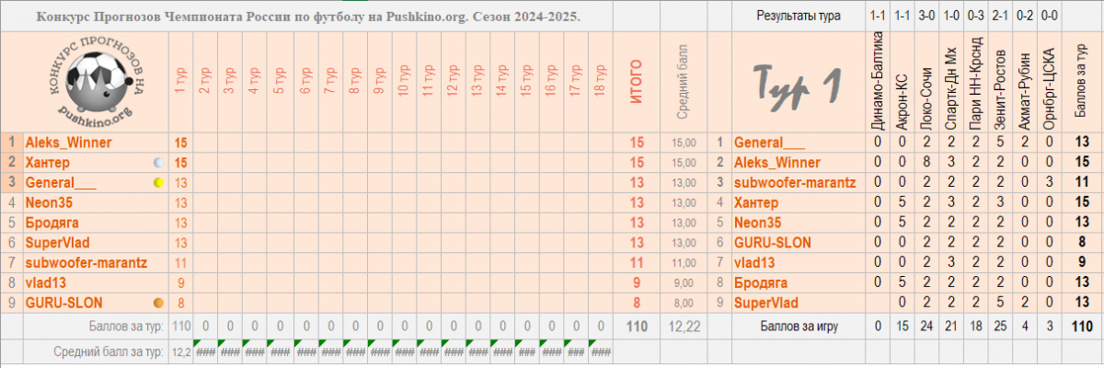
Task: Select the contest title header text
Action: point(309,16)
